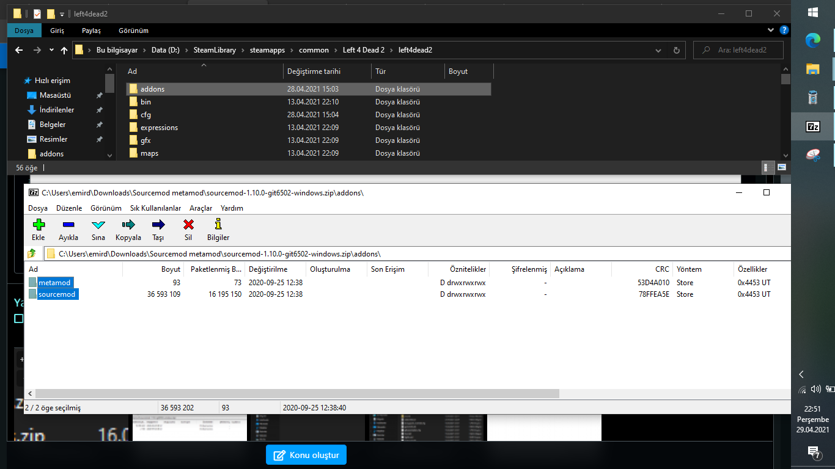This screenshot has width=835, height=469.
Task: Show hidden tray icons with the taskbar chevron
Action: click(801, 374)
